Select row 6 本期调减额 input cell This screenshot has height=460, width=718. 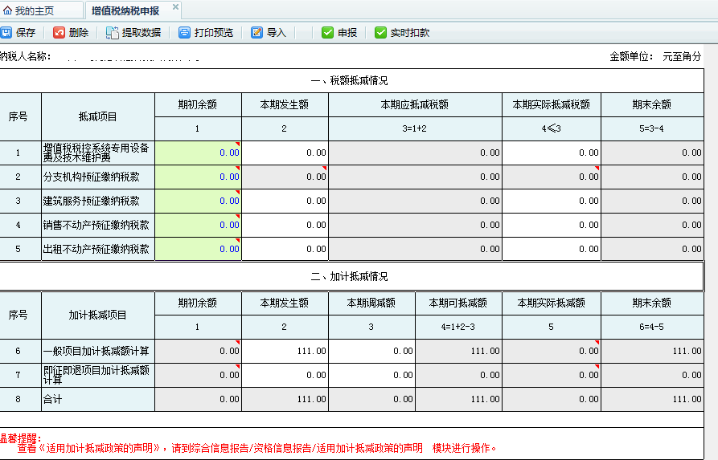371,351
